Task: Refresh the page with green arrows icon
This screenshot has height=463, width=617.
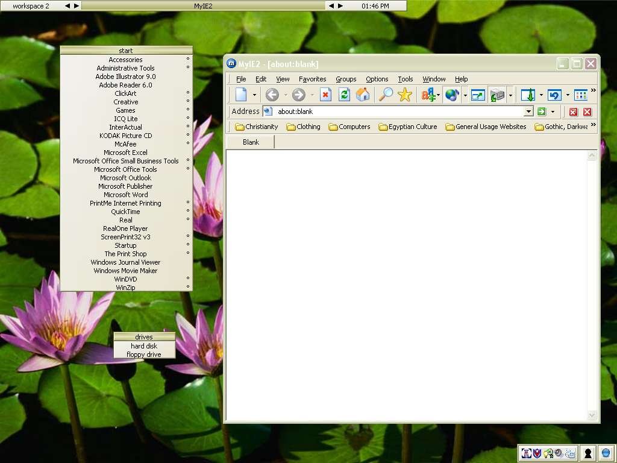Action: pyautogui.click(x=344, y=95)
